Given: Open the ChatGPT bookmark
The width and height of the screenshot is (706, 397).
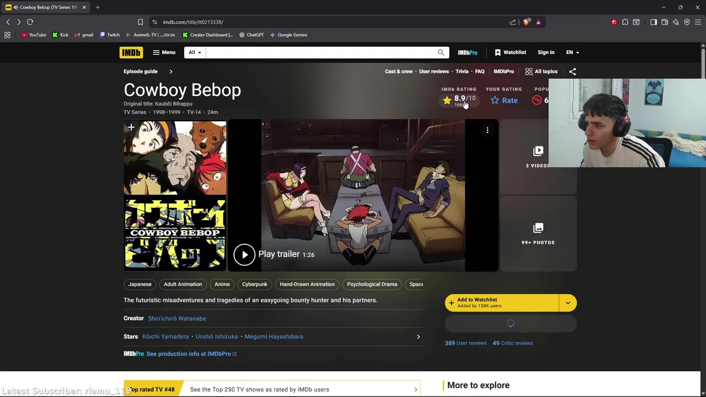Looking at the screenshot, I should [252, 35].
